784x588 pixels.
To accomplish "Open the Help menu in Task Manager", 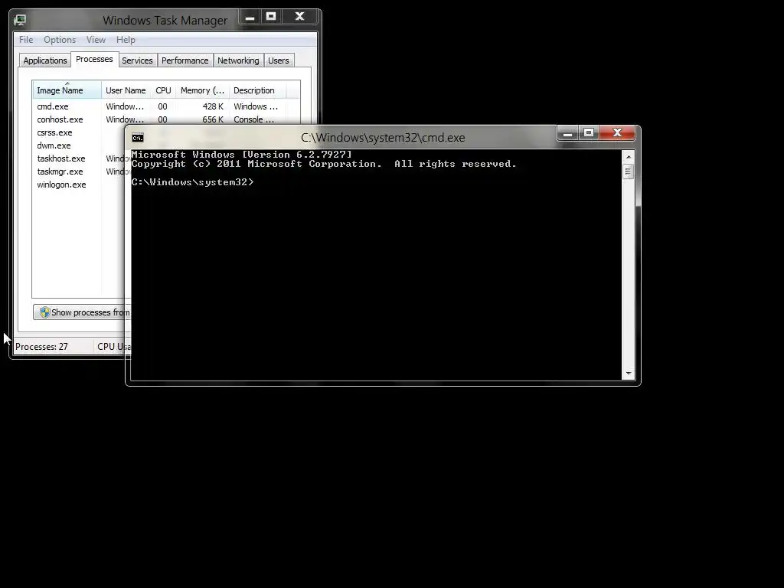I will [126, 40].
